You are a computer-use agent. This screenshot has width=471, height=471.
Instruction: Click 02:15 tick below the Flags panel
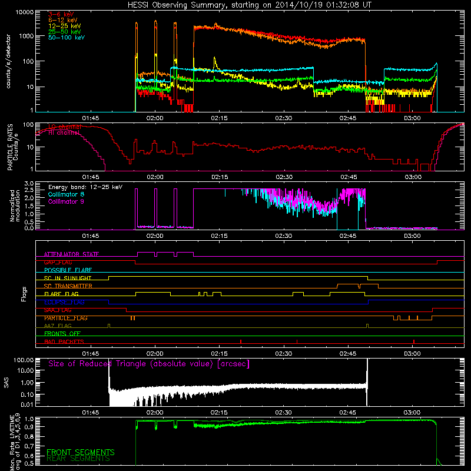219,354
